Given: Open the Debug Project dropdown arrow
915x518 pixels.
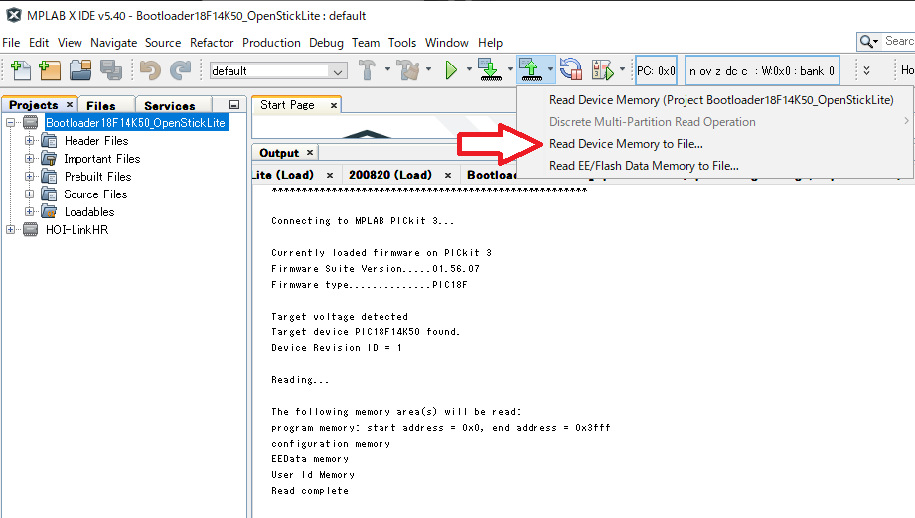Looking at the screenshot, I should pyautogui.click(x=622, y=69).
